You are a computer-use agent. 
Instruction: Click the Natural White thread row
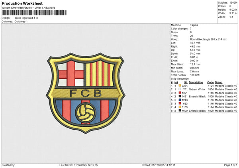pyautogui.click(x=196, y=89)
